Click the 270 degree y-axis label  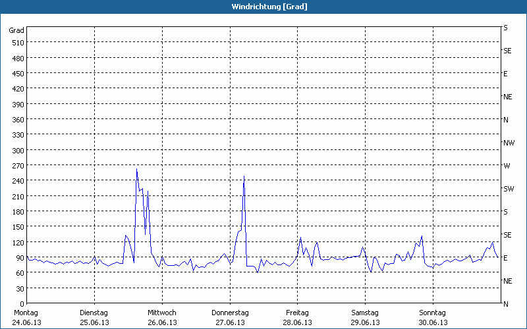(x=17, y=166)
